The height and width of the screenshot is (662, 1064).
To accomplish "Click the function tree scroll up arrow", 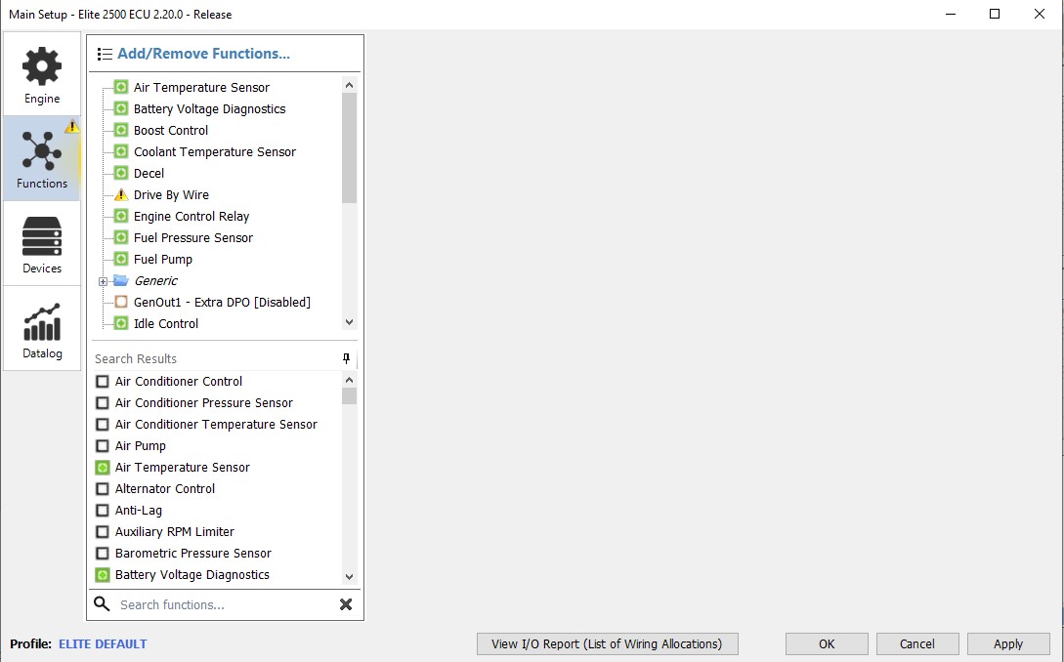I will (x=350, y=86).
